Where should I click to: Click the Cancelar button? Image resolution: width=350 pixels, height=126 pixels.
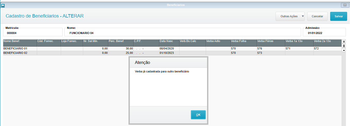pos(317,16)
